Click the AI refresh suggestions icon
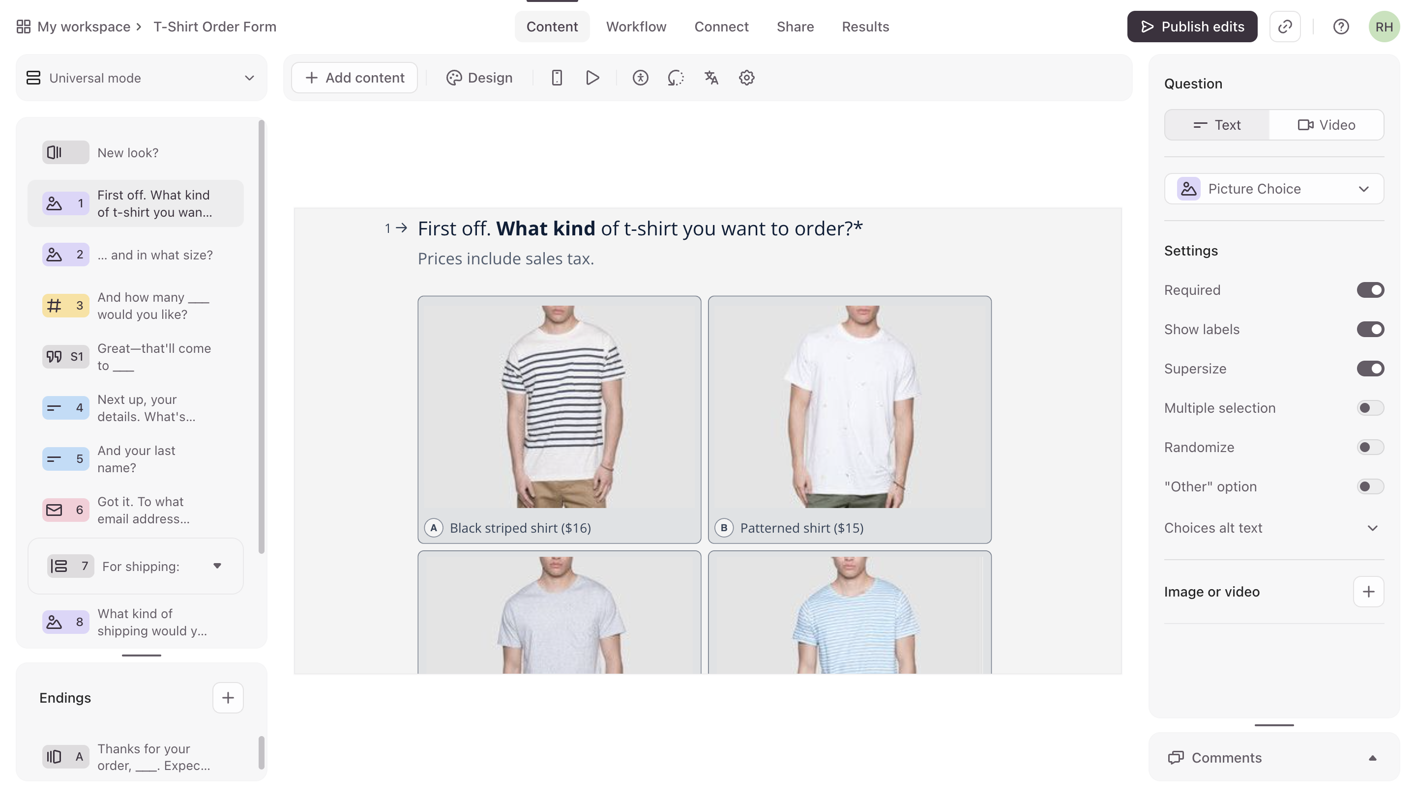This screenshot has width=1416, height=797. point(676,78)
